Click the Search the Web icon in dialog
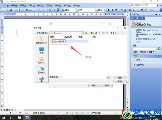Image resolution: width=162 pixels, height=120 pixels. (x=96, y=33)
